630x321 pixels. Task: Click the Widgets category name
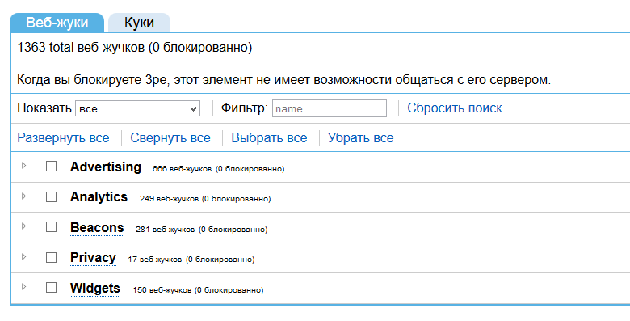pyautogui.click(x=95, y=289)
